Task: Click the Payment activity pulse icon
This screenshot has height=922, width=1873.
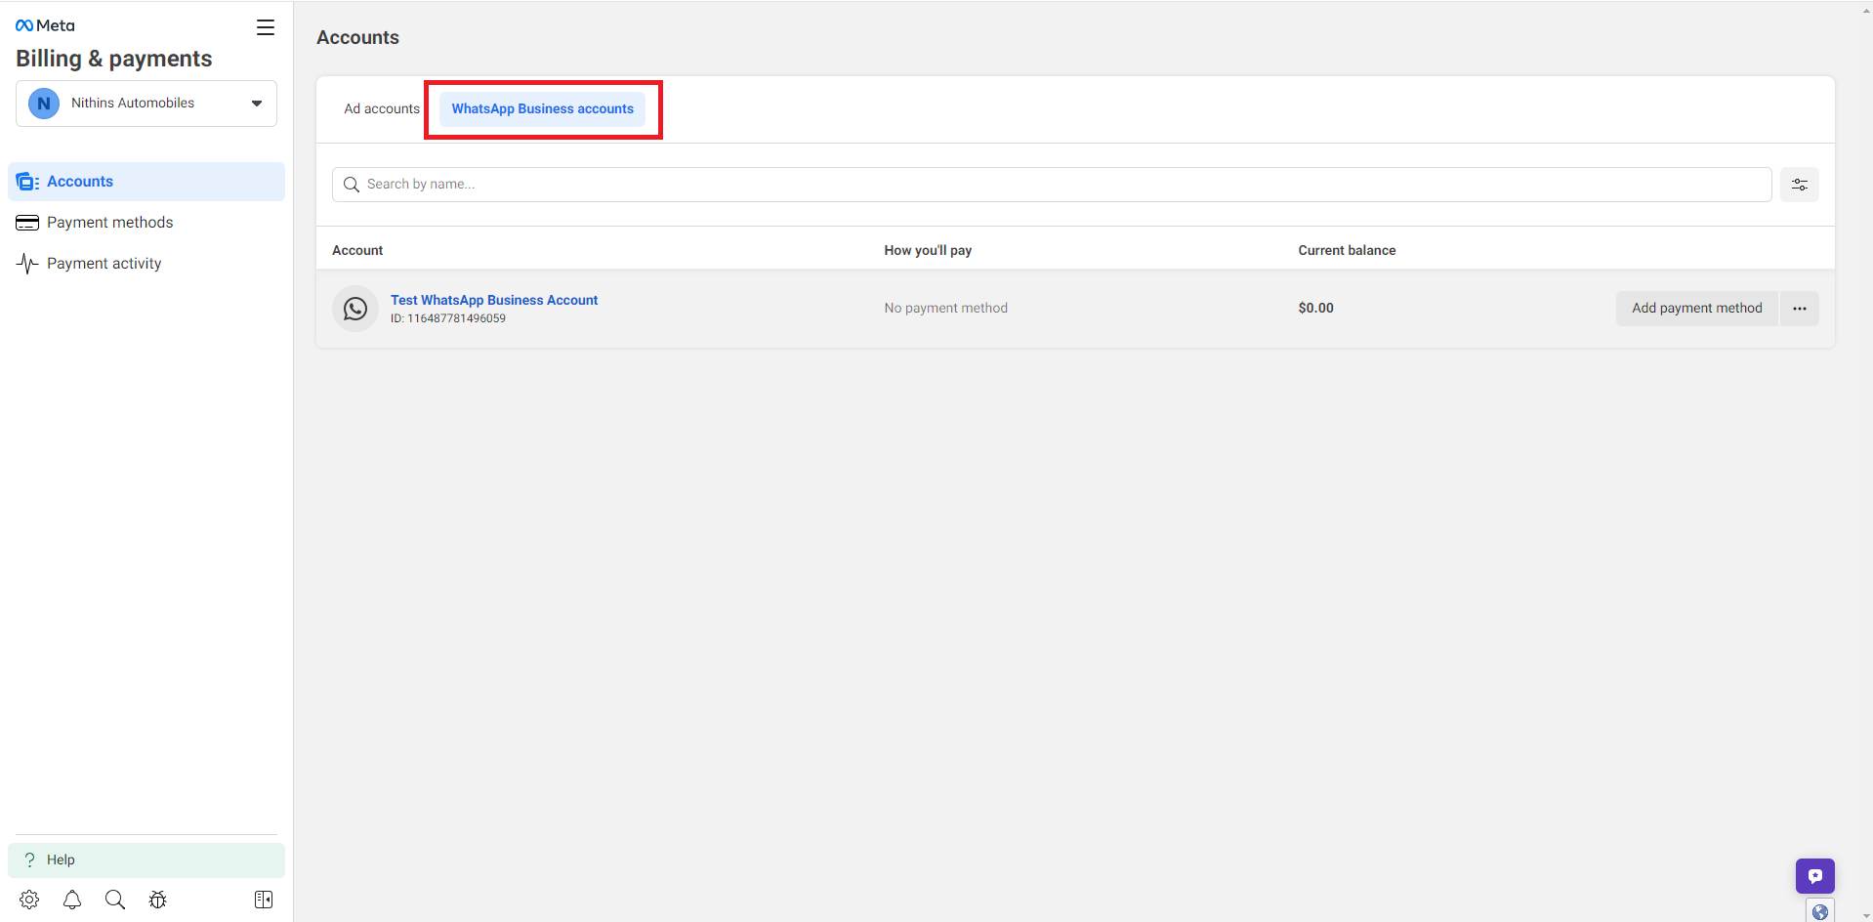Action: click(x=27, y=264)
